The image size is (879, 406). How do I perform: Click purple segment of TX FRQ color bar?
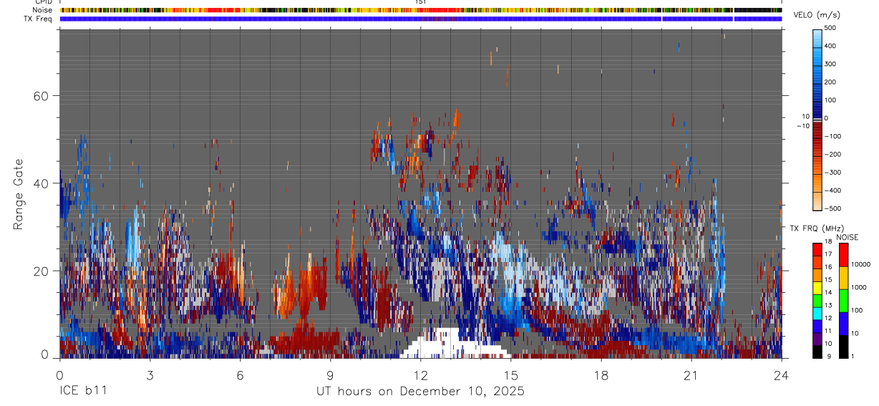coord(817,338)
